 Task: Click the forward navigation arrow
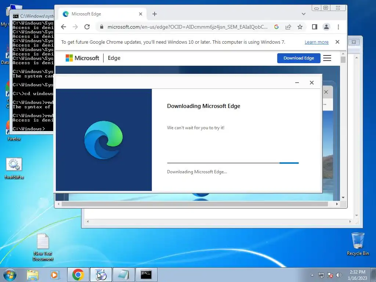pos(75,27)
